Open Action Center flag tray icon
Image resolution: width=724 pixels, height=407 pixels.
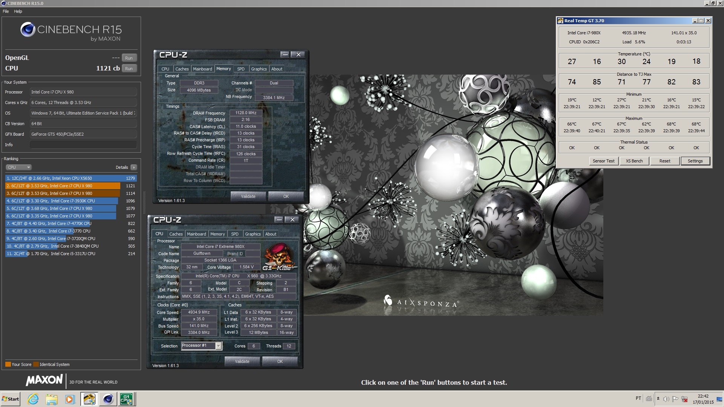[675, 399]
